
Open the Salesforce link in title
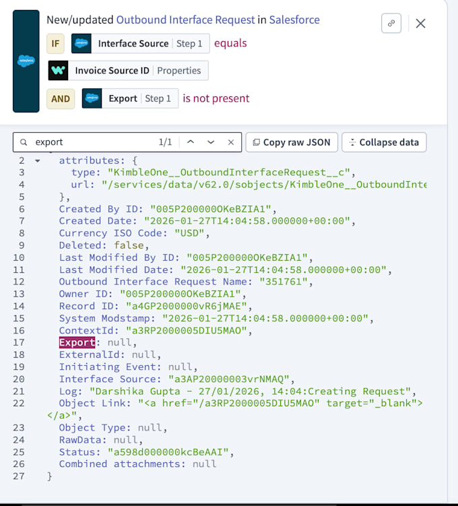pos(294,20)
